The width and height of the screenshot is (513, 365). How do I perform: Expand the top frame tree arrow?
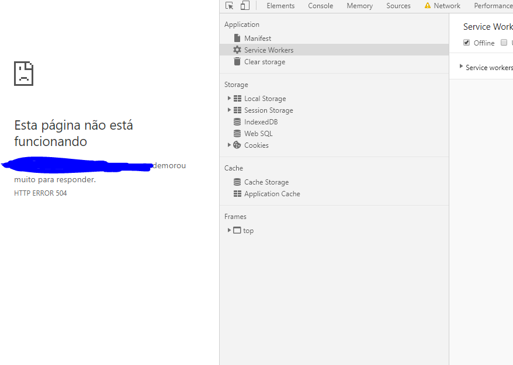pos(229,230)
